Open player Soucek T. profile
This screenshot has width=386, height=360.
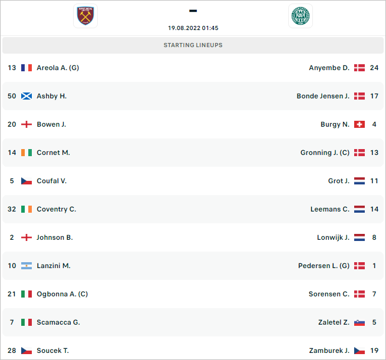coord(52,351)
